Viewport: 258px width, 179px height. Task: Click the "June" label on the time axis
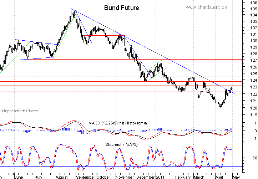coord(19,177)
